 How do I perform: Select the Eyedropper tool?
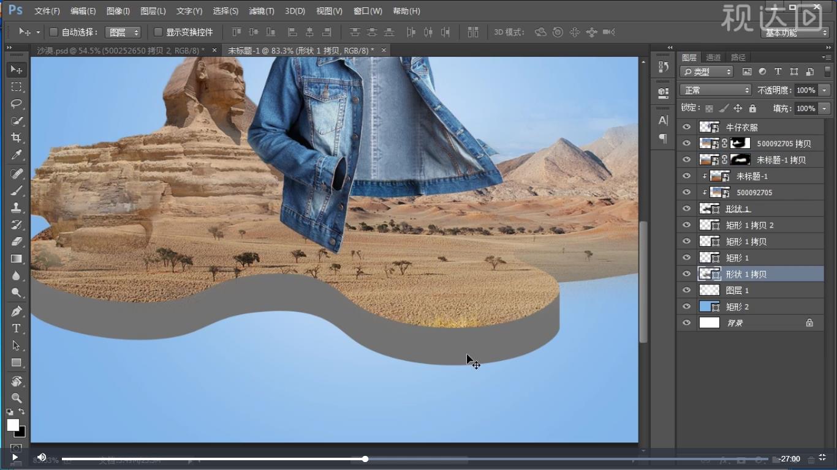17,155
